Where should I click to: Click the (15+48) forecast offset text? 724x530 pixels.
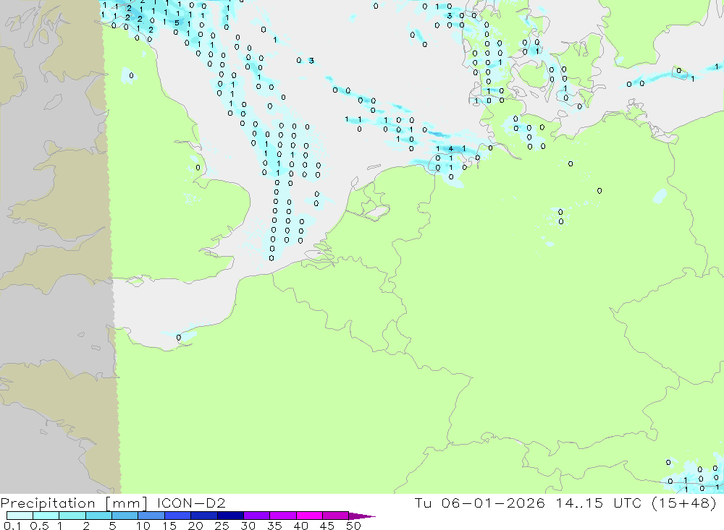(684, 503)
